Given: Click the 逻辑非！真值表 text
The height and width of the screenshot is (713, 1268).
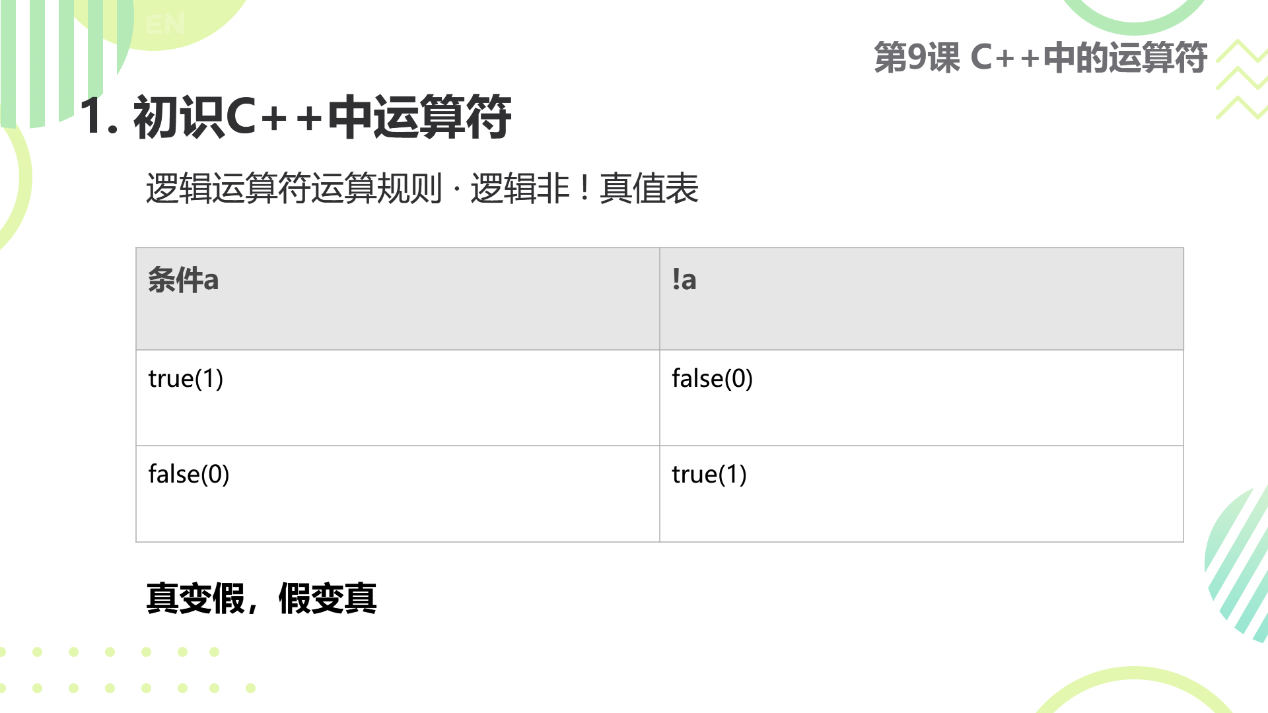Looking at the screenshot, I should point(584,189).
